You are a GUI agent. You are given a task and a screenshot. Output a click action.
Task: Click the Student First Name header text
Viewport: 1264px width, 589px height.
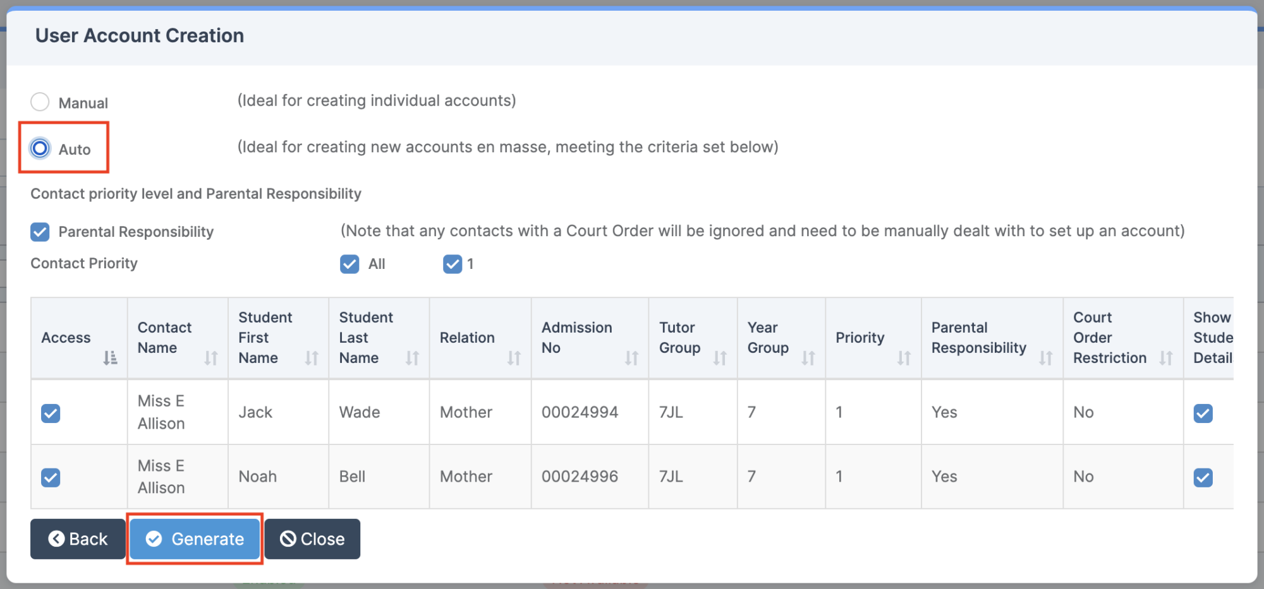coord(265,338)
